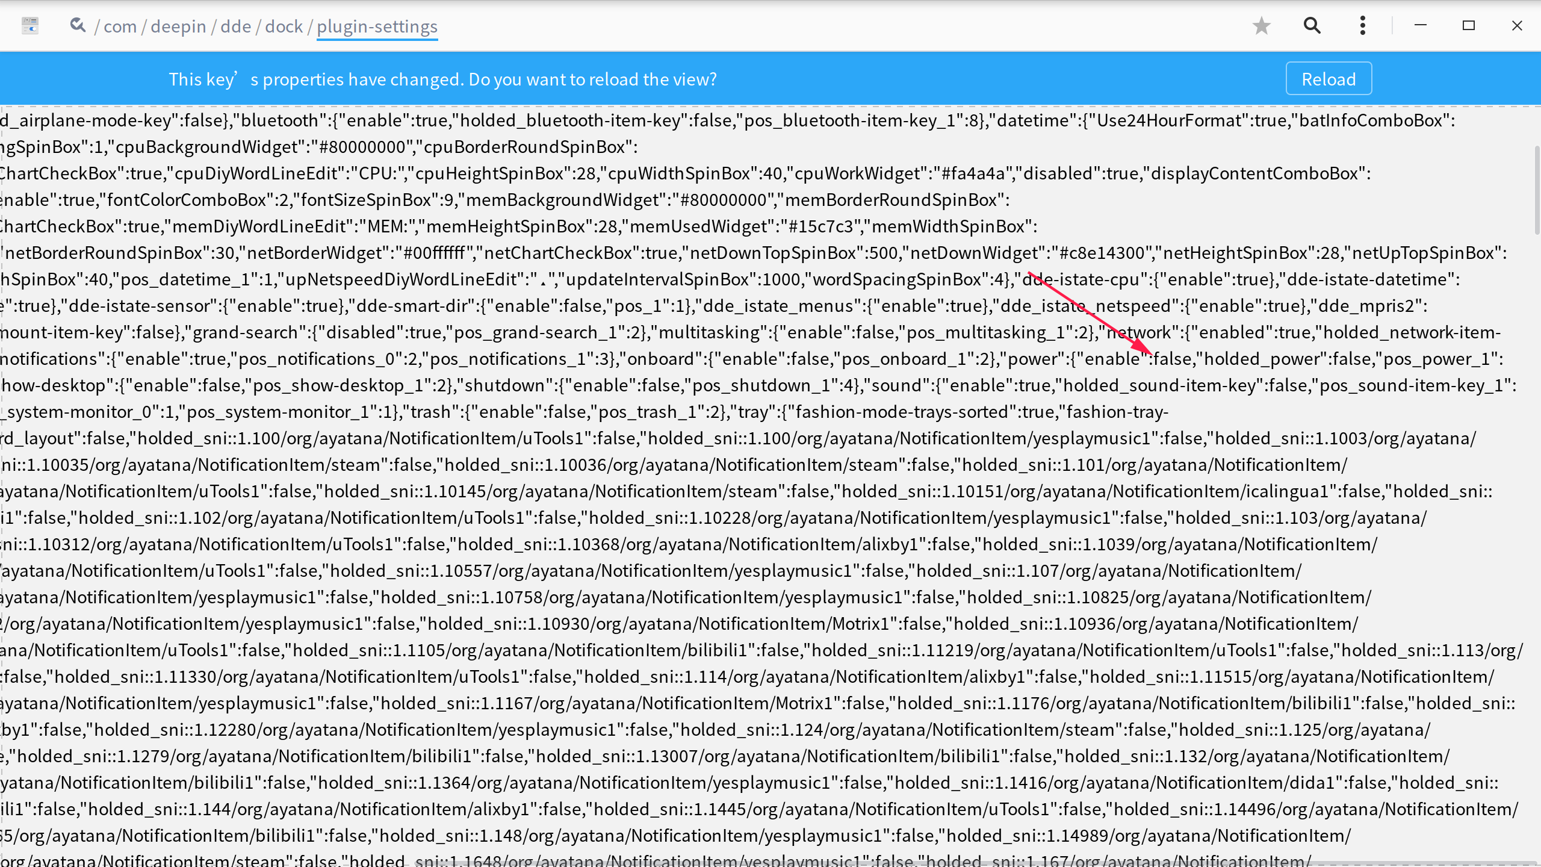Select the underlined 'plugin-settings' key name
The width and height of the screenshot is (1541, 867).
point(377,26)
